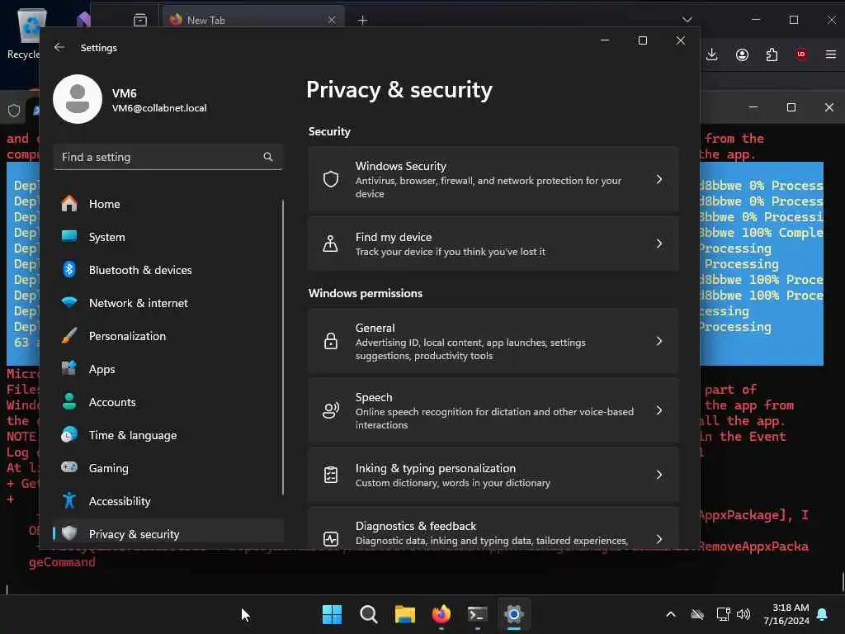Click the Inking & typing clipboard icon
Screen dimensions: 845x634
[x=331, y=475]
